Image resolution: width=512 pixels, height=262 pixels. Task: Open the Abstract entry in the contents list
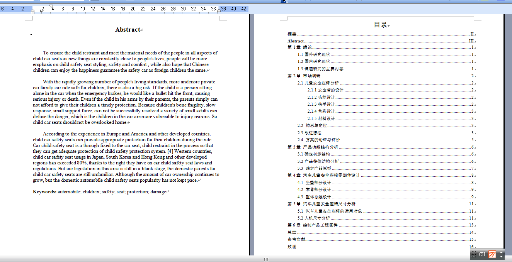[x=381, y=41]
